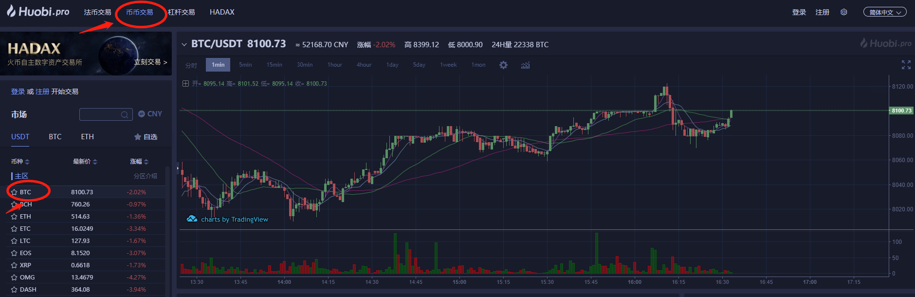Viewport: 915px width, 297px height.
Task: Select the DASH row priced 364.08
Action: pos(86,290)
